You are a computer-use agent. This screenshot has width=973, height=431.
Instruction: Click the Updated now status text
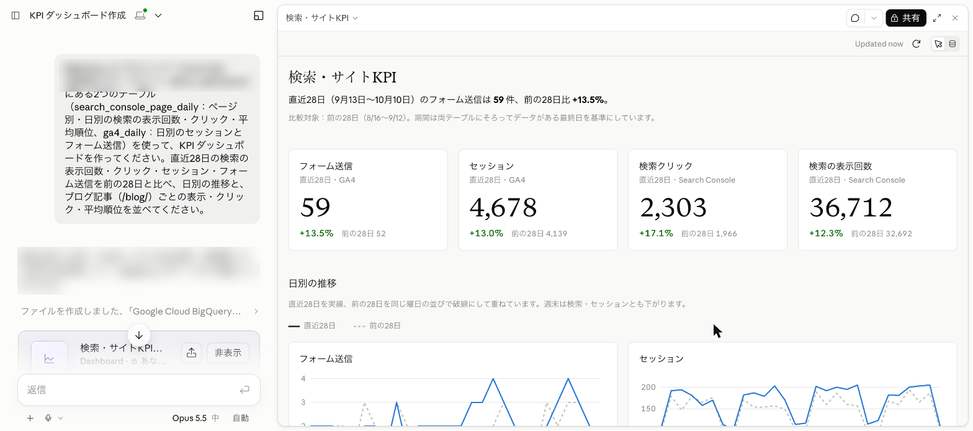(879, 44)
